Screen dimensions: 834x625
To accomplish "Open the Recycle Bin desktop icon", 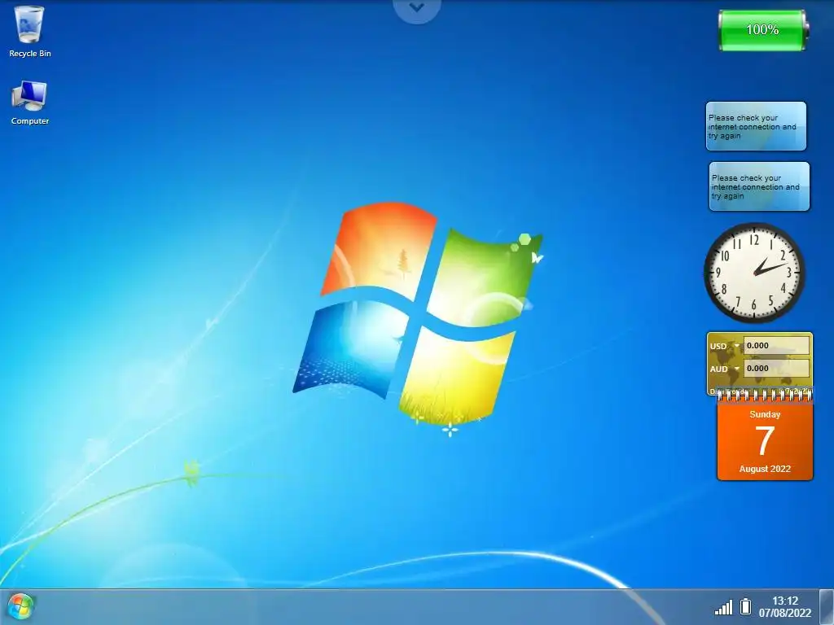I will [30, 32].
